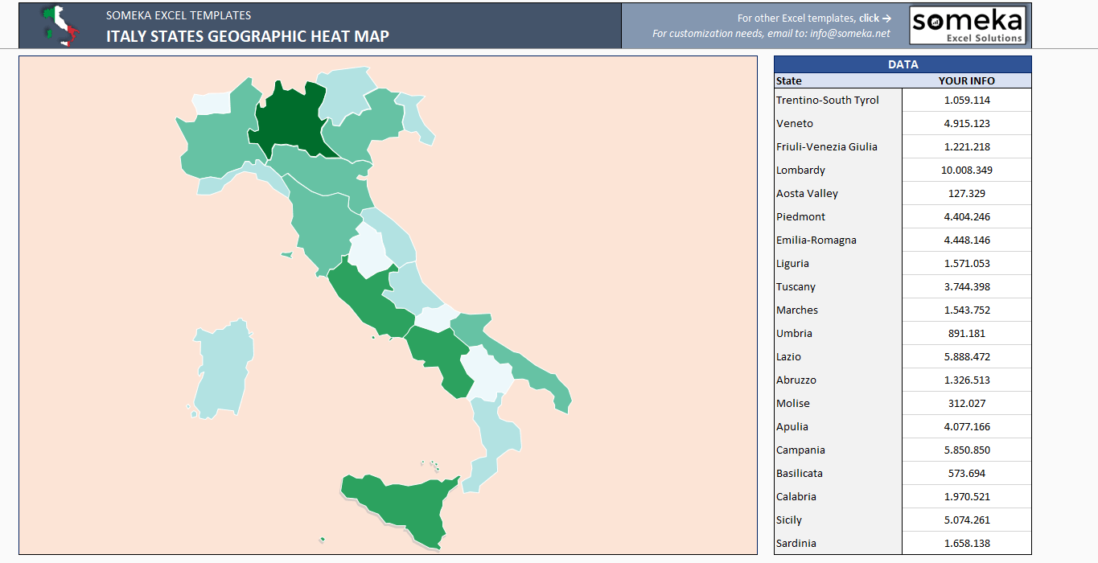Select the Umbria state cell
The width and height of the screenshot is (1098, 563).
(838, 333)
